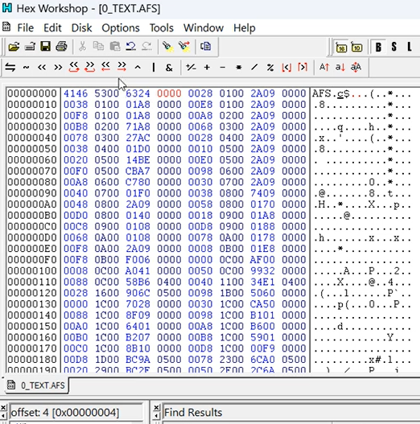Image resolution: width=420 pixels, height=424 pixels.
Task: Click the red 0000 hex word at offset 00000000
Action: (x=169, y=93)
